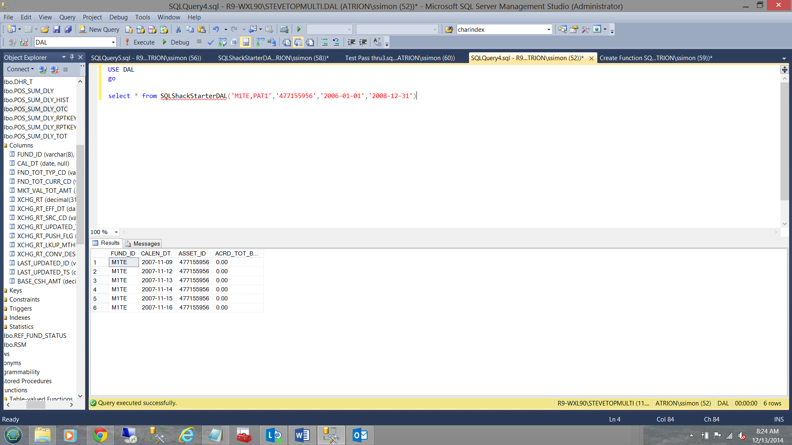Viewport: 792px width, 445px height.
Task: Click the Undo arrow icon
Action: pyautogui.click(x=216, y=29)
